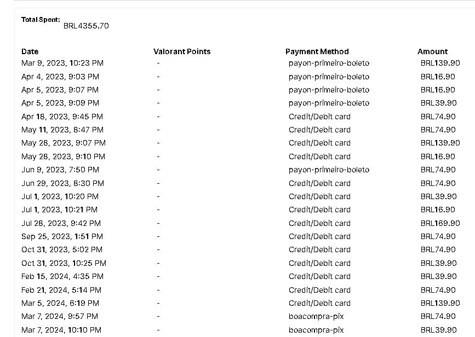Select the Valorant Points column header
This screenshot has height=337, width=475.
[x=182, y=51]
